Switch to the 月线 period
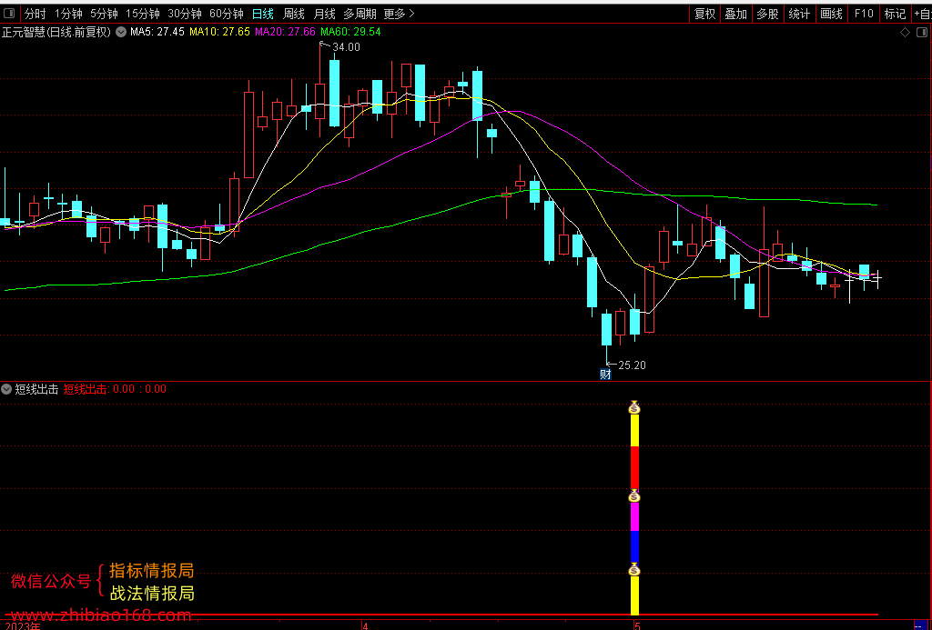The image size is (932, 630). coord(325,14)
